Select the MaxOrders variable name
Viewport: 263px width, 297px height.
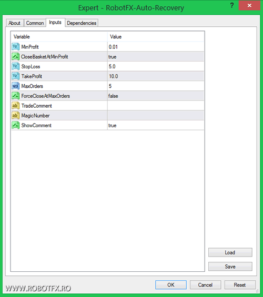coord(32,86)
